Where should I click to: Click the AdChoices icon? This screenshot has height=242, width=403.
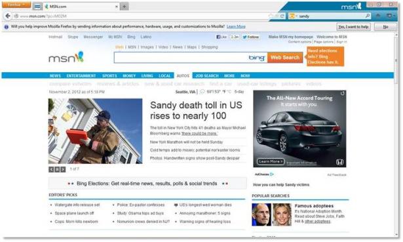[272, 174]
